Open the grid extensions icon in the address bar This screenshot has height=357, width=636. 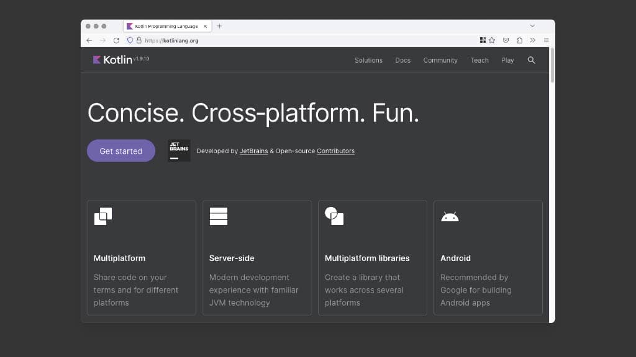[483, 40]
